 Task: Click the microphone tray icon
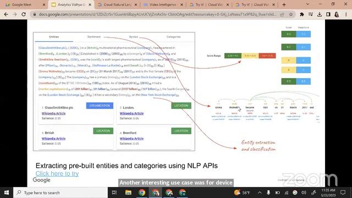[268, 193]
